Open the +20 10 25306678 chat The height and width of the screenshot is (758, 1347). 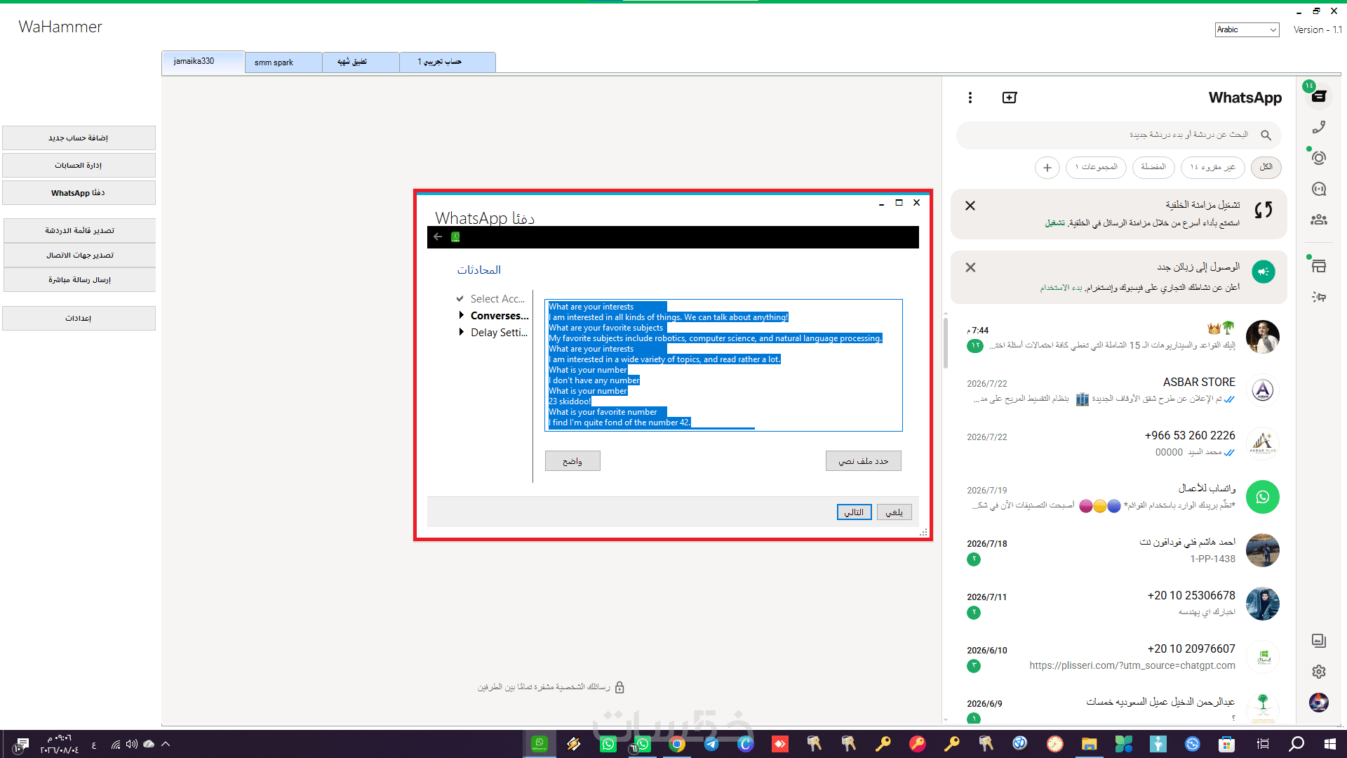1119,604
